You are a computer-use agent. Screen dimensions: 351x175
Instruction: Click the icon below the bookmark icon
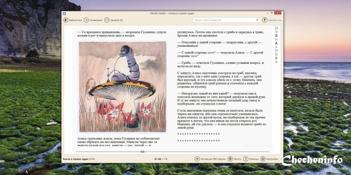(276, 39)
